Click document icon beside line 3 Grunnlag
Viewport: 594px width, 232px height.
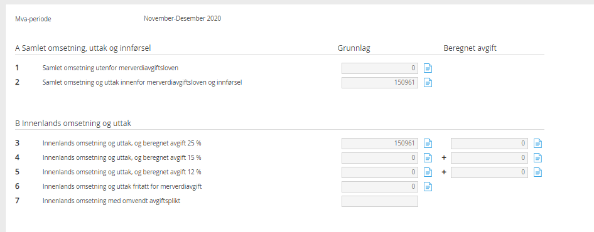pyautogui.click(x=428, y=144)
